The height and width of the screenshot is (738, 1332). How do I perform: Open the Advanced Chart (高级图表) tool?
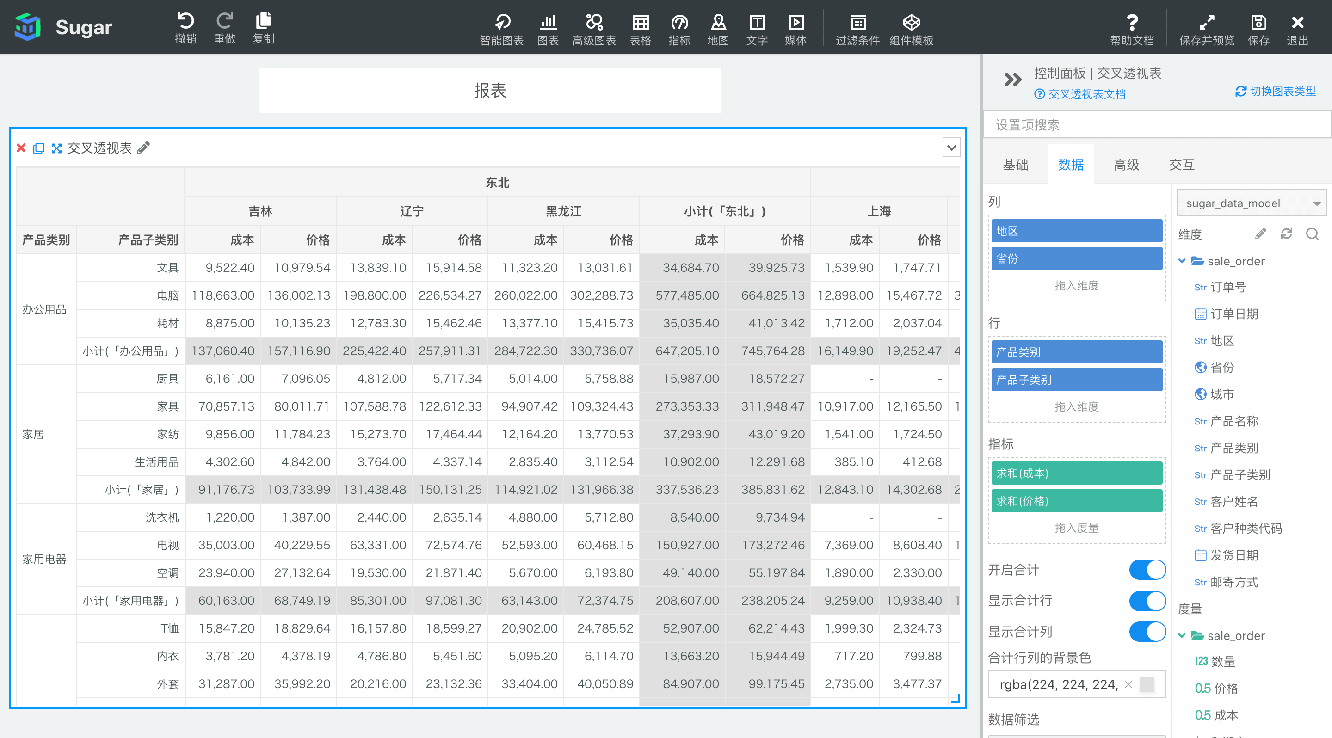click(x=594, y=30)
